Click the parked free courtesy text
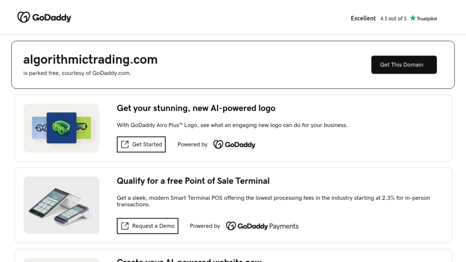This screenshot has width=466, height=262. pos(77,72)
